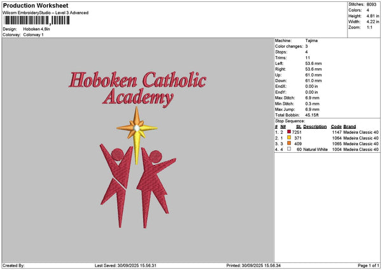The height and width of the screenshot is (270, 382).
Task: Click the barcode under the worksheet title
Action: (x=37, y=20)
